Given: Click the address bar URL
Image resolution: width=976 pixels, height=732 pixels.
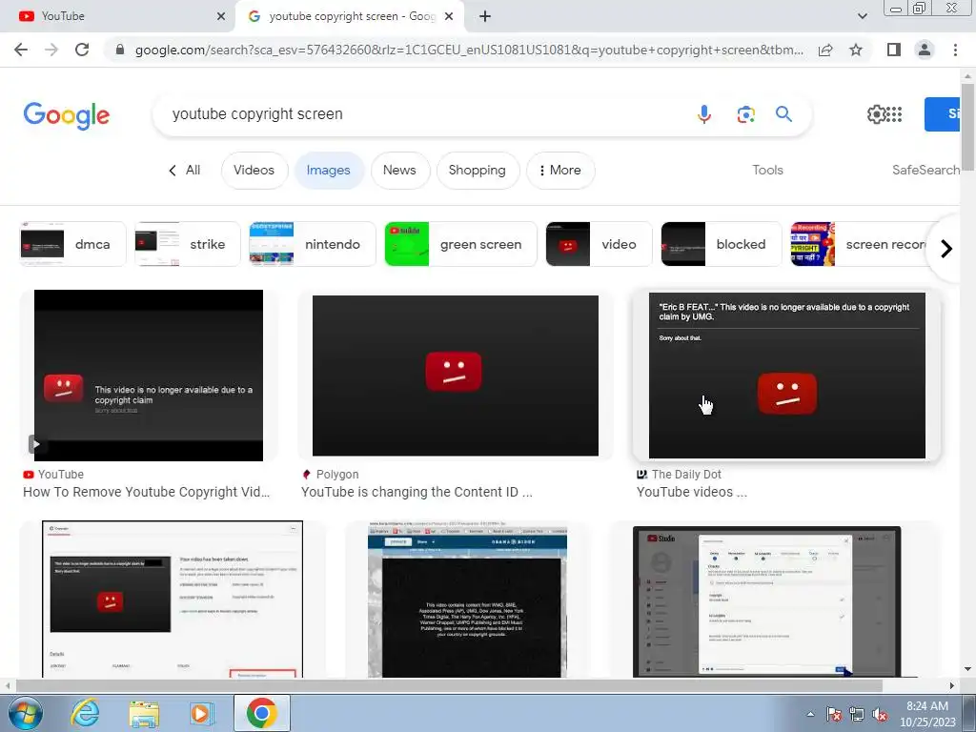Looking at the screenshot, I should pyautogui.click(x=469, y=50).
